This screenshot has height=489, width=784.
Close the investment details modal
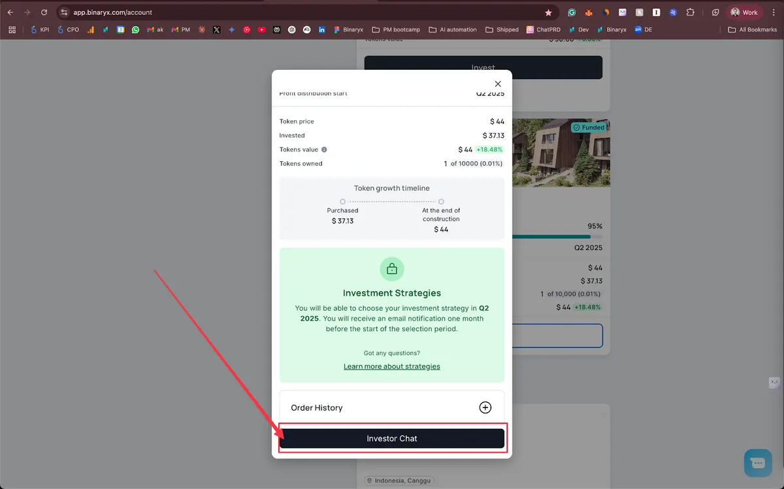point(498,84)
